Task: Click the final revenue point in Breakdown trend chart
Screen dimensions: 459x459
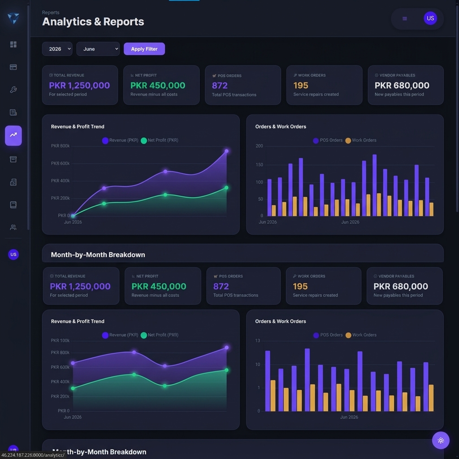Action: 226,347
